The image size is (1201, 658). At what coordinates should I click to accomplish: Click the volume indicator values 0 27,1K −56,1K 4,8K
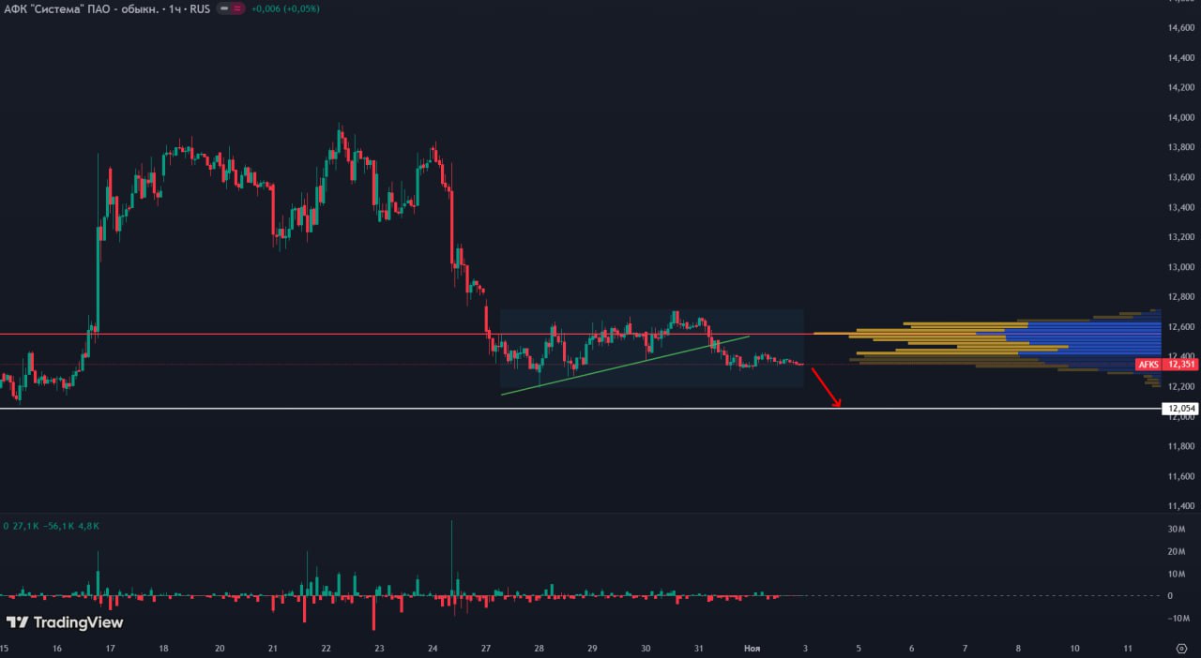(x=52, y=526)
